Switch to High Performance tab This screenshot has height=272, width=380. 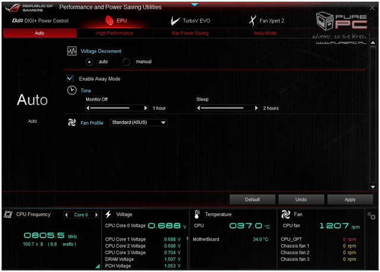coord(115,33)
